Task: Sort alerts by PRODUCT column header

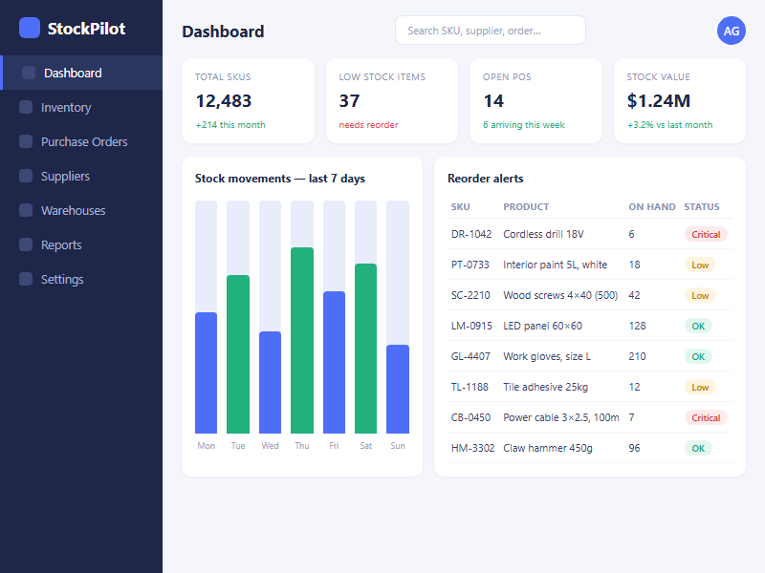Action: (526, 206)
